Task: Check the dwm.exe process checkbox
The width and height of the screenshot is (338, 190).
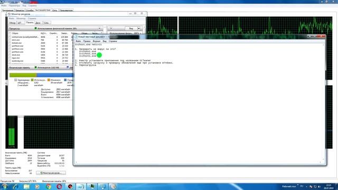Action: [10, 55]
